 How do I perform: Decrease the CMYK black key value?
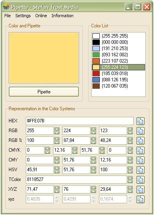tap(130, 152)
